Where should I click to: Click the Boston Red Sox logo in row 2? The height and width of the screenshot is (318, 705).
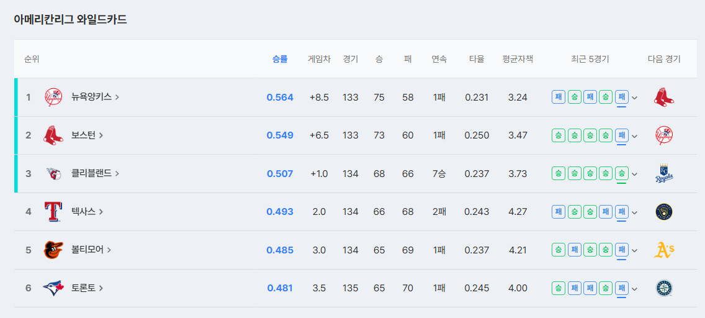[x=53, y=135]
